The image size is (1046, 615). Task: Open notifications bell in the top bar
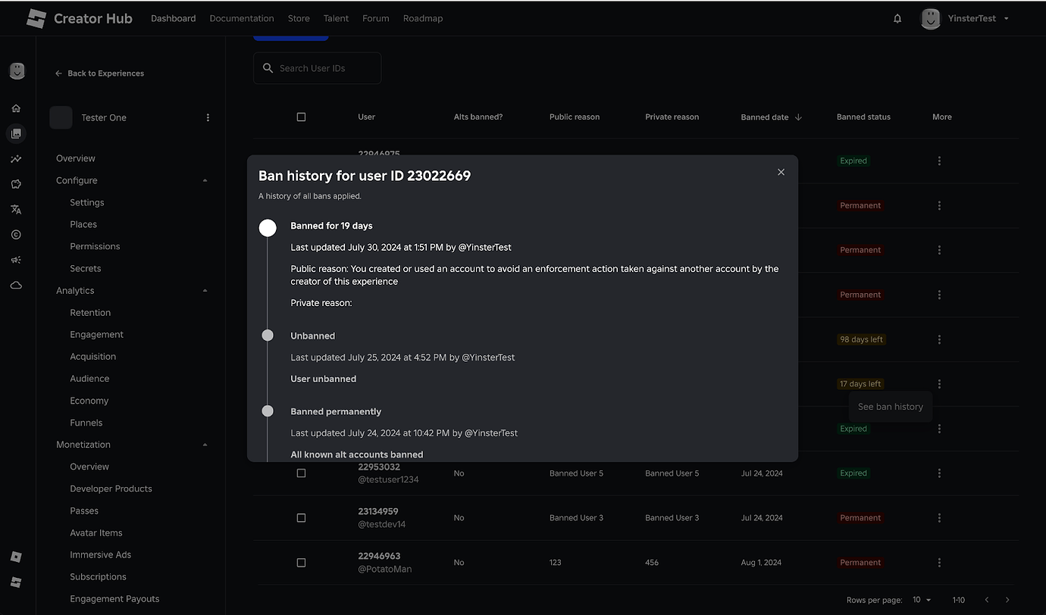(897, 18)
